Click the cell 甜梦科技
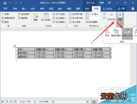The image size is (137, 104). point(25,53)
